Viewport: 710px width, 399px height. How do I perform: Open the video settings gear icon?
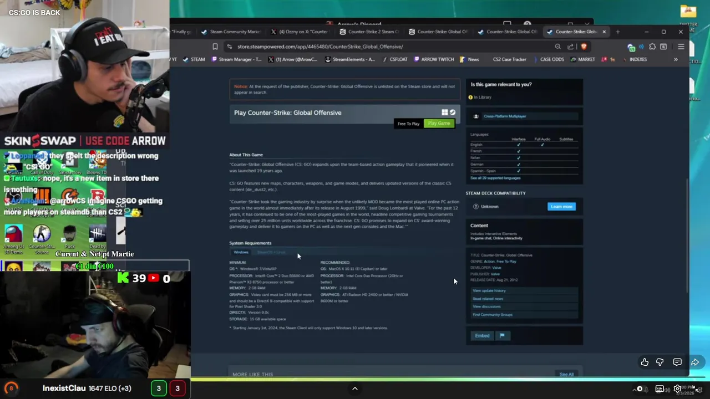pos(677,389)
